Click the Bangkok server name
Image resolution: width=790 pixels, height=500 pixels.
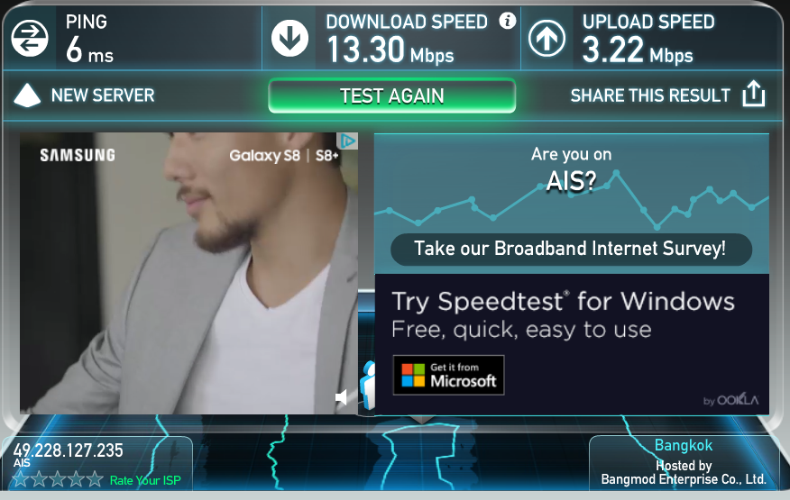(x=684, y=446)
